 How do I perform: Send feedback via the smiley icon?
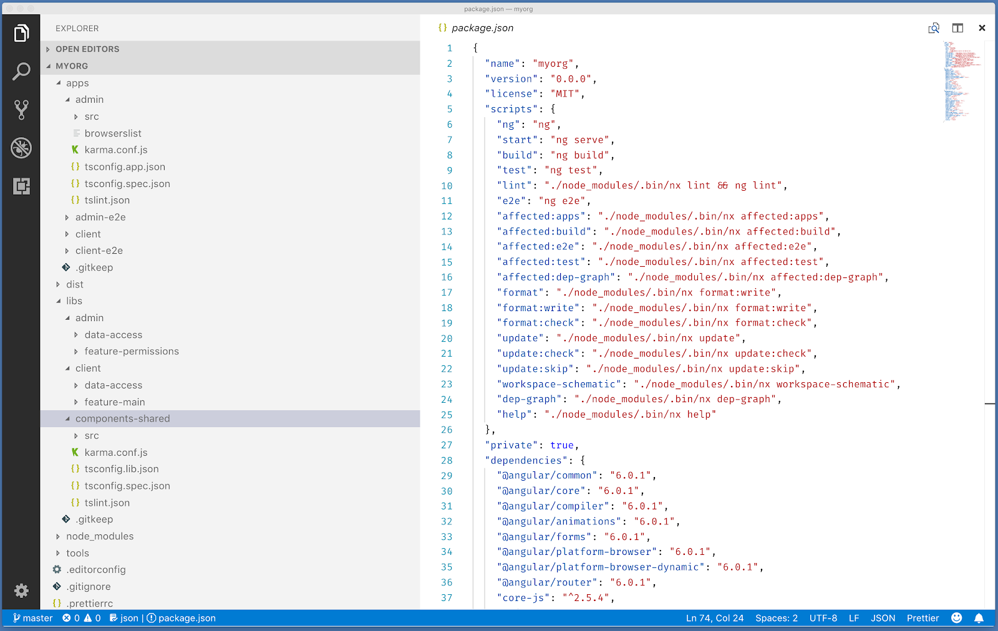pos(956,618)
